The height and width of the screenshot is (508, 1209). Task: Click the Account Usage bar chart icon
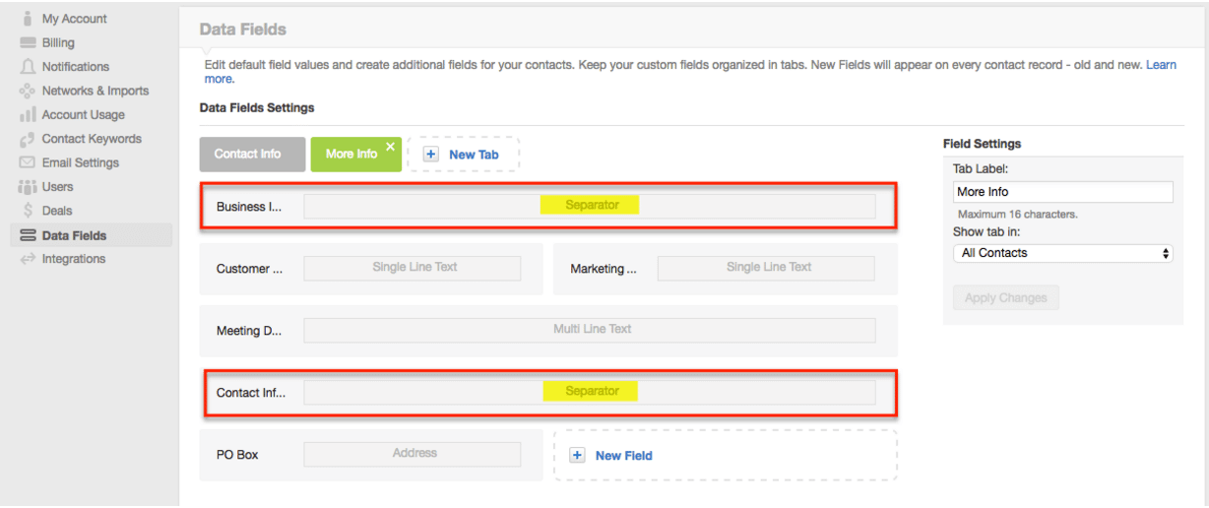click(x=28, y=115)
